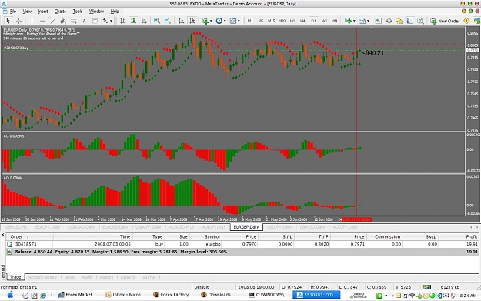This screenshot has height=301, width=481.
Task: Select the Fibonacci retracement tool
Action: 74,21
